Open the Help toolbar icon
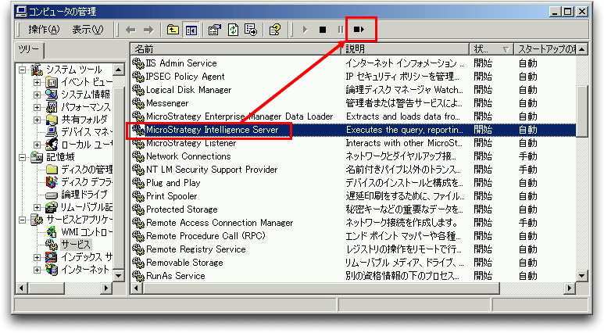The image size is (604, 333). click(x=275, y=30)
